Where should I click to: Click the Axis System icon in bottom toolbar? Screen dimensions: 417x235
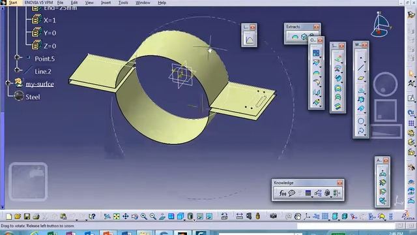click(x=307, y=217)
